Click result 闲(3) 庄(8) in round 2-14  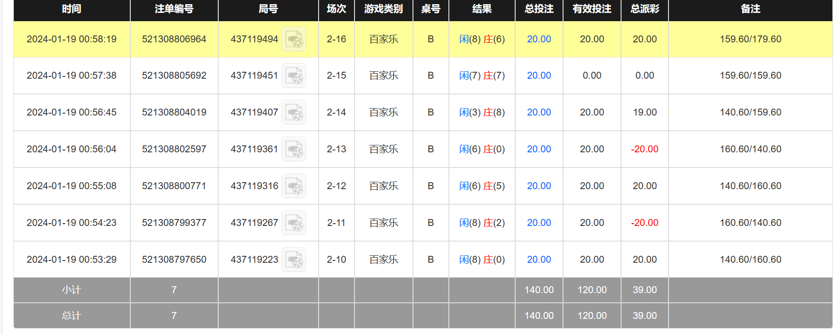click(x=482, y=112)
